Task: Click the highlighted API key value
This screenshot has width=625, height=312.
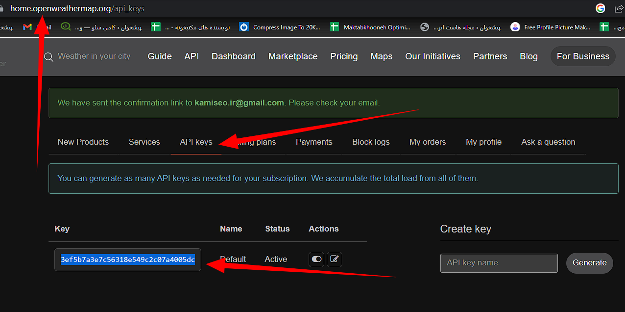Action: tap(128, 260)
